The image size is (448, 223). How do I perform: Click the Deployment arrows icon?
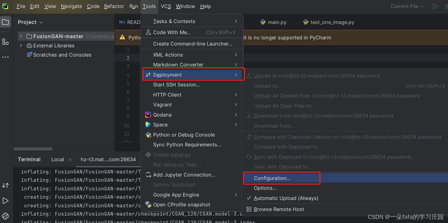pos(148,75)
